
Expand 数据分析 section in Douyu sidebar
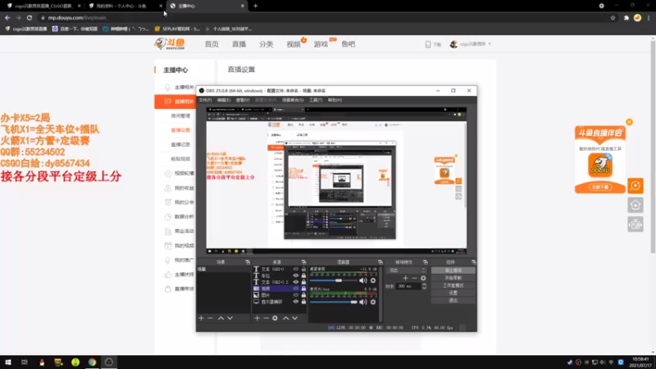click(x=180, y=216)
